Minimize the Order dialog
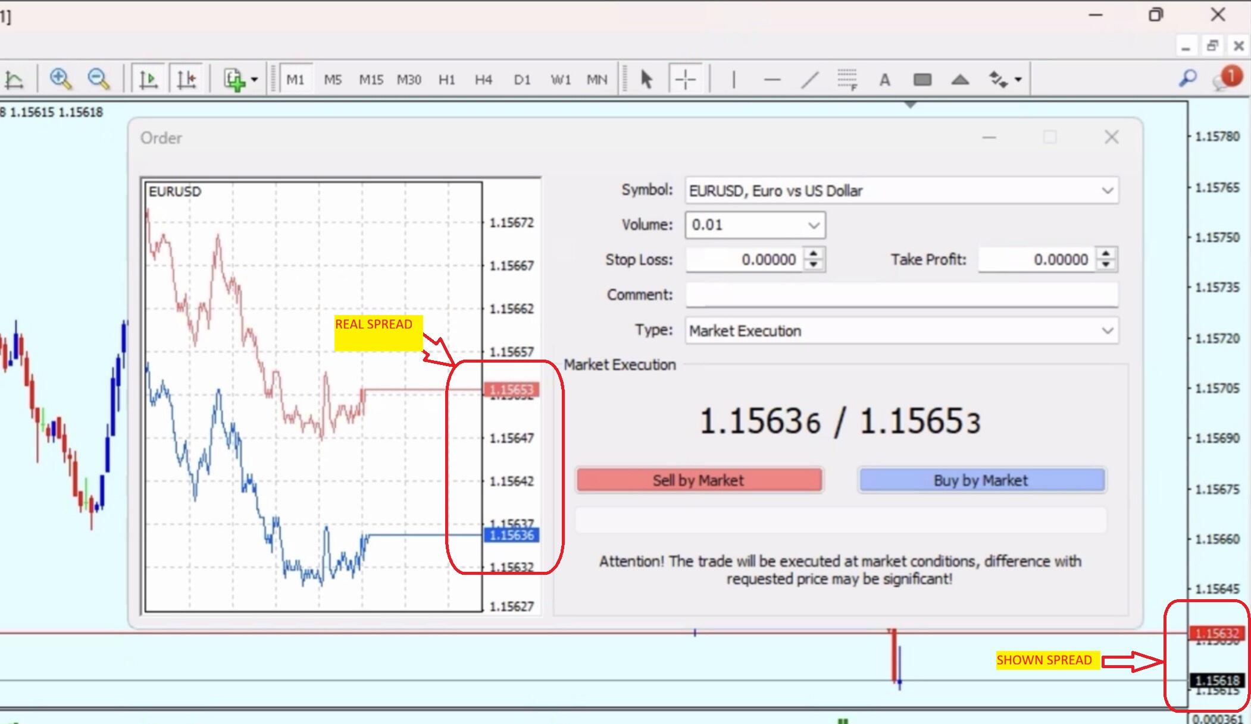 point(989,137)
